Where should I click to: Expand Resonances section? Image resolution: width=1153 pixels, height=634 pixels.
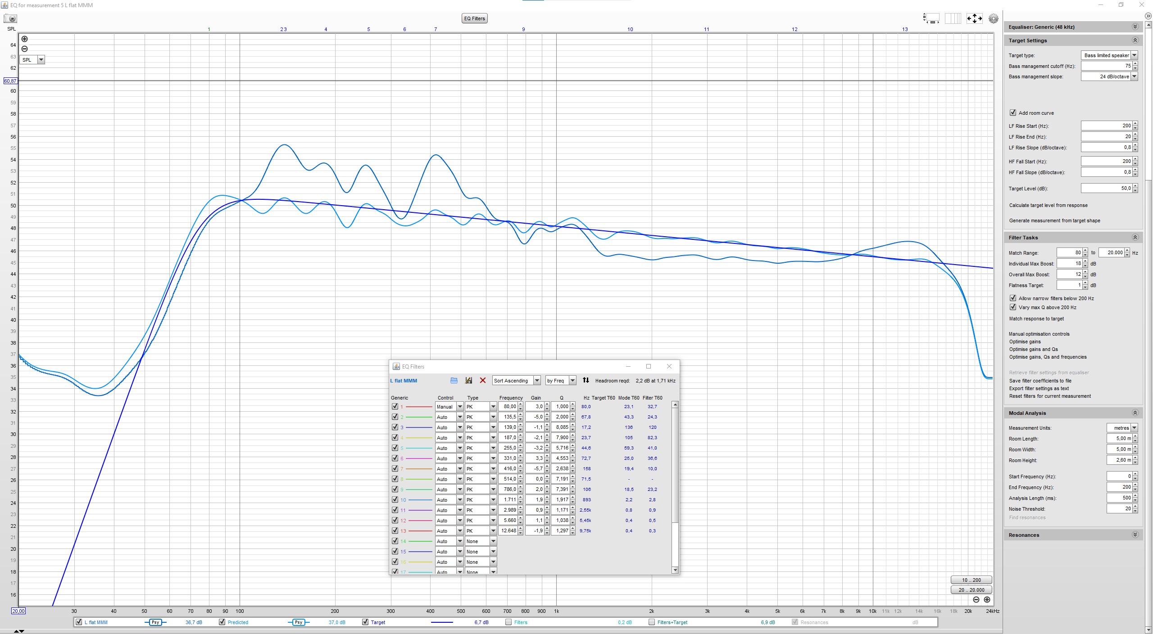1135,535
